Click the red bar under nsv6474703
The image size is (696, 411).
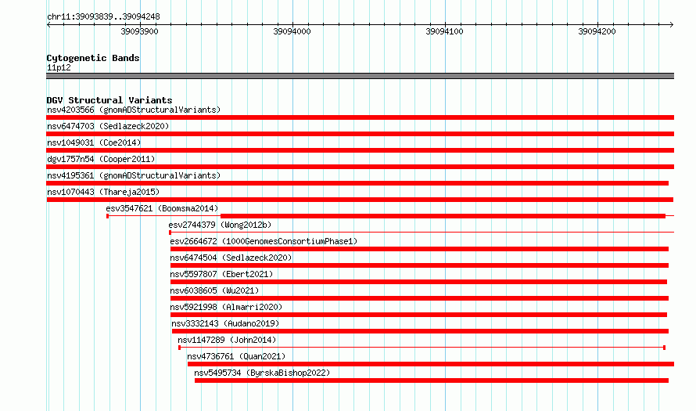coord(360,134)
